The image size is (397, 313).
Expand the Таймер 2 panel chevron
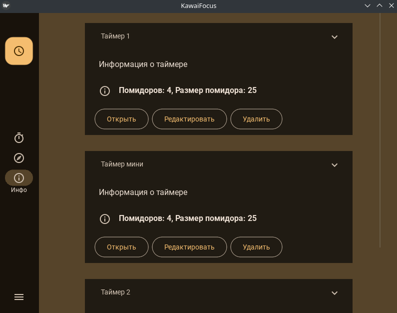click(x=335, y=292)
